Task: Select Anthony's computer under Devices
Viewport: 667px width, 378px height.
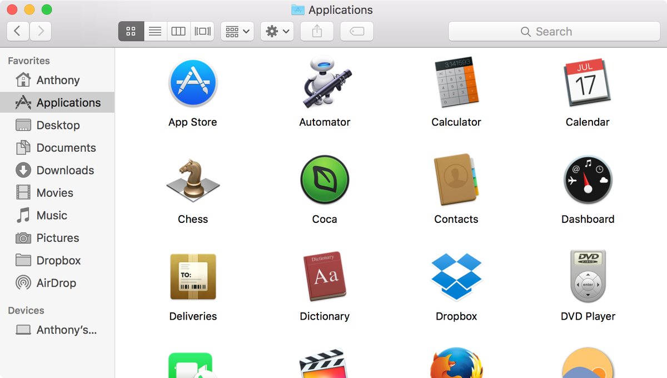Action: [57, 330]
